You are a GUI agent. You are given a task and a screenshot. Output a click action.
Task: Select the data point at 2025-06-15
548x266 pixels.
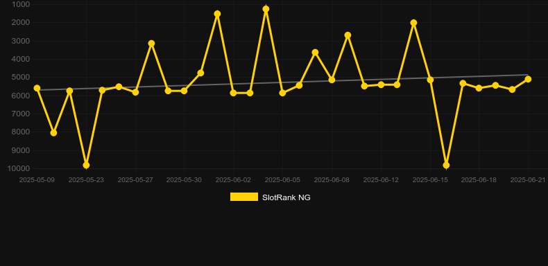(430, 80)
